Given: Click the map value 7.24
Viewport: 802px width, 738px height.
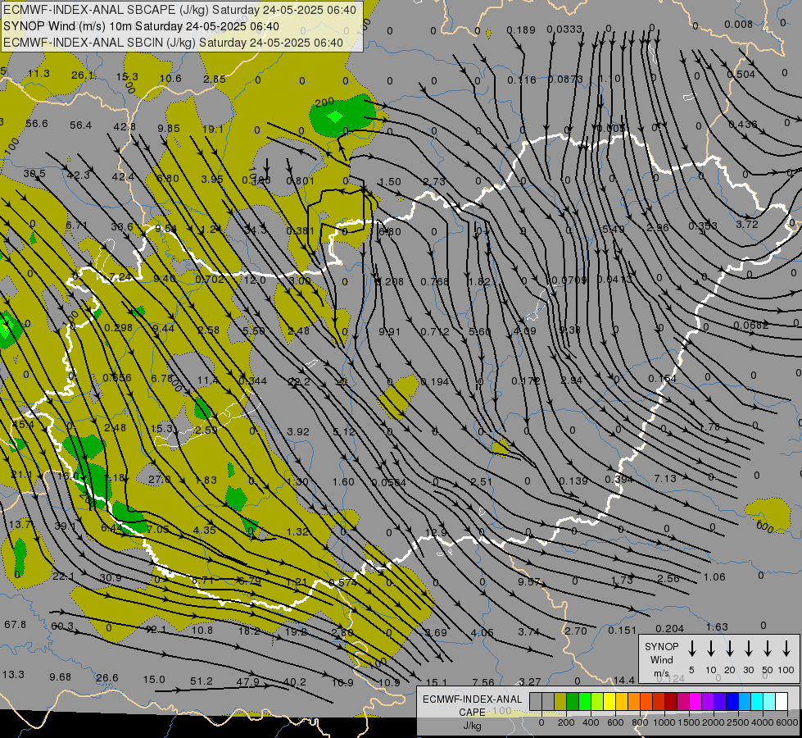Looking at the screenshot, I should click(x=120, y=276).
